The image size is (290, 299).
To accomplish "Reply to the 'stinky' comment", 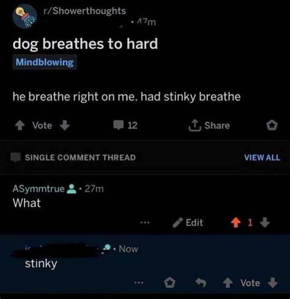I will pos(201,283).
